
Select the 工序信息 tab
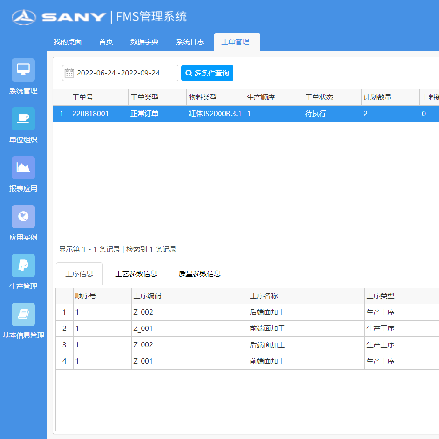79,274
